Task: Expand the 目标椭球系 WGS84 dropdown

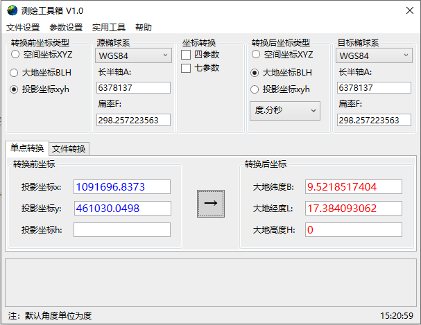Action: coord(374,55)
